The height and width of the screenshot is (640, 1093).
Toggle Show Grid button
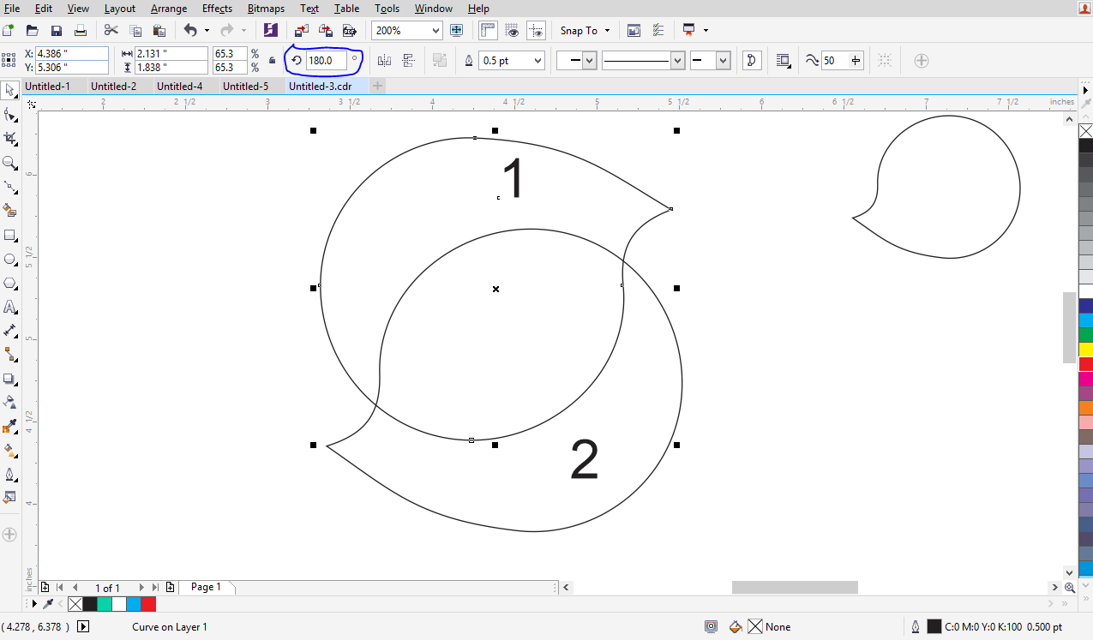[513, 31]
